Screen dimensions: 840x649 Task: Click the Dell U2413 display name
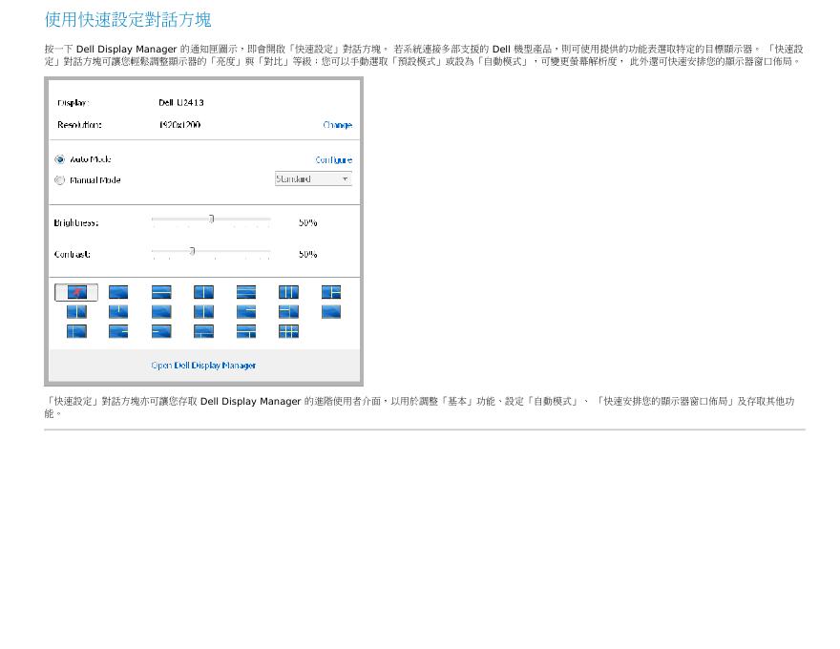coord(181,102)
